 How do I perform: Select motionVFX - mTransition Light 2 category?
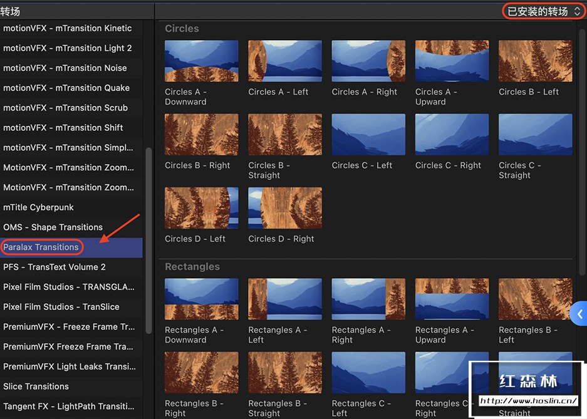pos(71,48)
